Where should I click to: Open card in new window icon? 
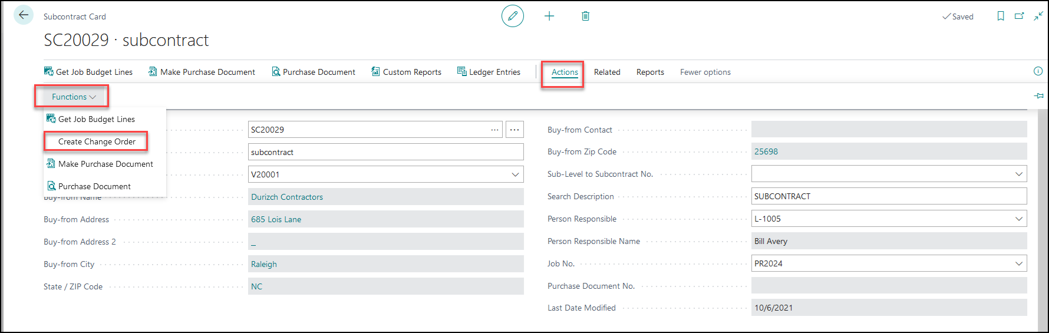pos(1019,16)
